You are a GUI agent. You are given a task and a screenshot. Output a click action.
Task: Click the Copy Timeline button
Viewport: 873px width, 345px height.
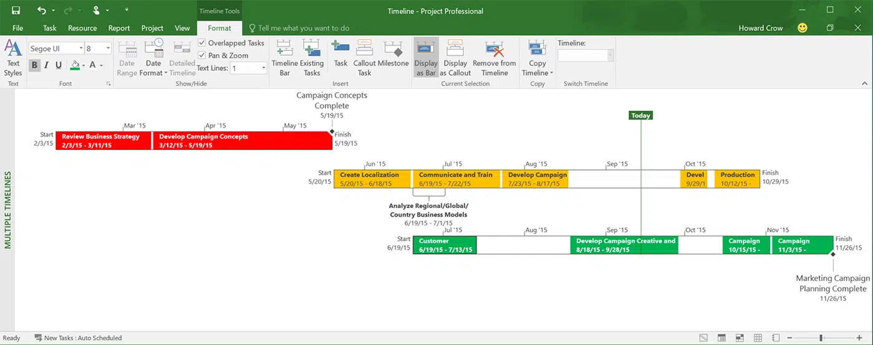pyautogui.click(x=537, y=56)
